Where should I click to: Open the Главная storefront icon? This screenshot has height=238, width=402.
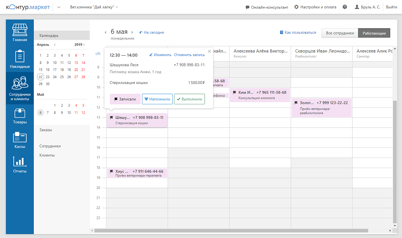[20, 30]
